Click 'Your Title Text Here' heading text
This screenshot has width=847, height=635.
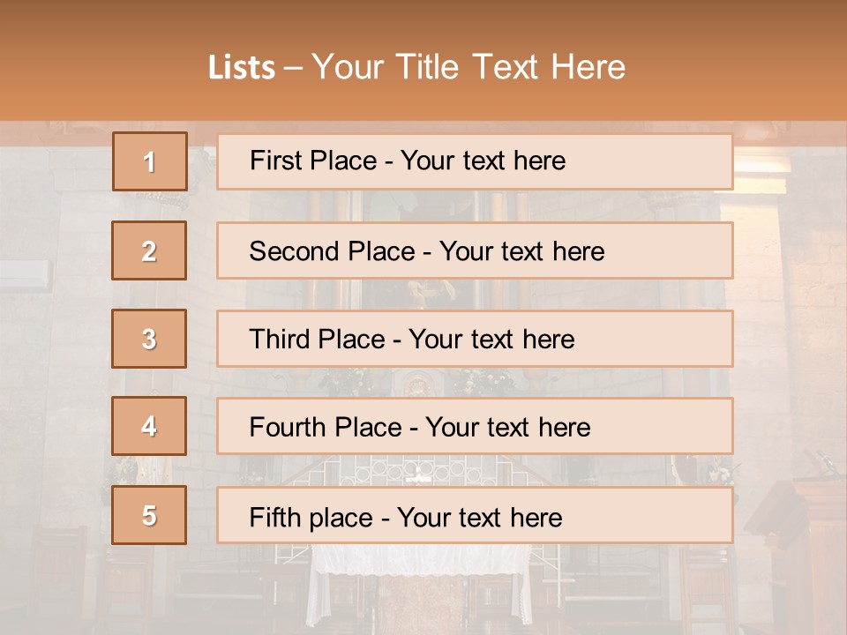point(468,67)
